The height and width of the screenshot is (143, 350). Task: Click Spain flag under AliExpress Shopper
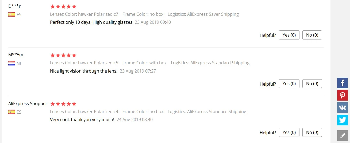(11, 112)
